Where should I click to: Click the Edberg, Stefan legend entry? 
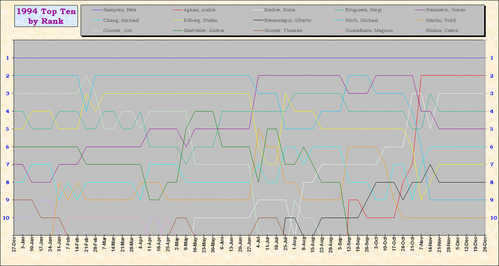(x=200, y=20)
